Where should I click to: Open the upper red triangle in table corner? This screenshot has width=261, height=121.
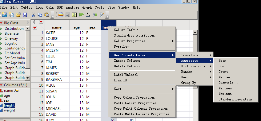point(41,22)
